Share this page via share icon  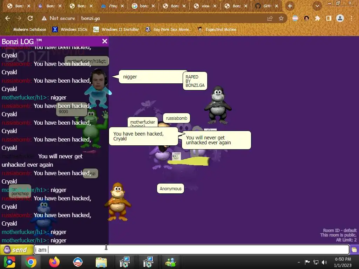tap(270, 18)
